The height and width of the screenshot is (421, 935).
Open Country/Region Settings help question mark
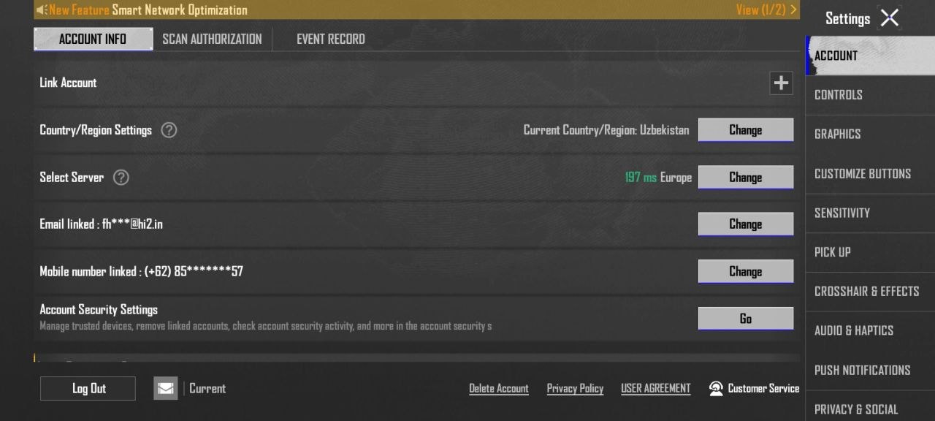click(169, 130)
